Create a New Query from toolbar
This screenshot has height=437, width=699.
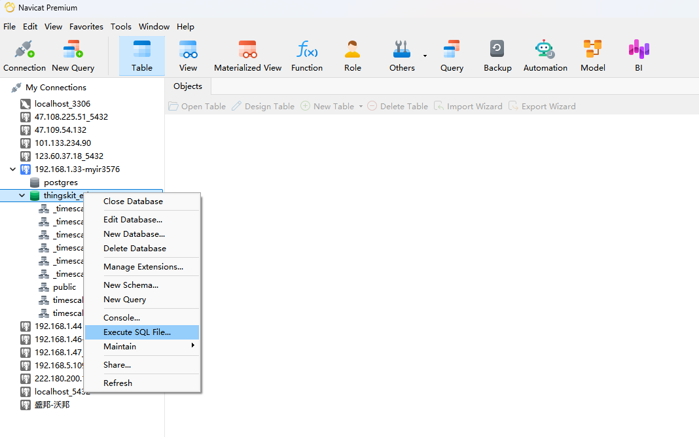(x=73, y=56)
